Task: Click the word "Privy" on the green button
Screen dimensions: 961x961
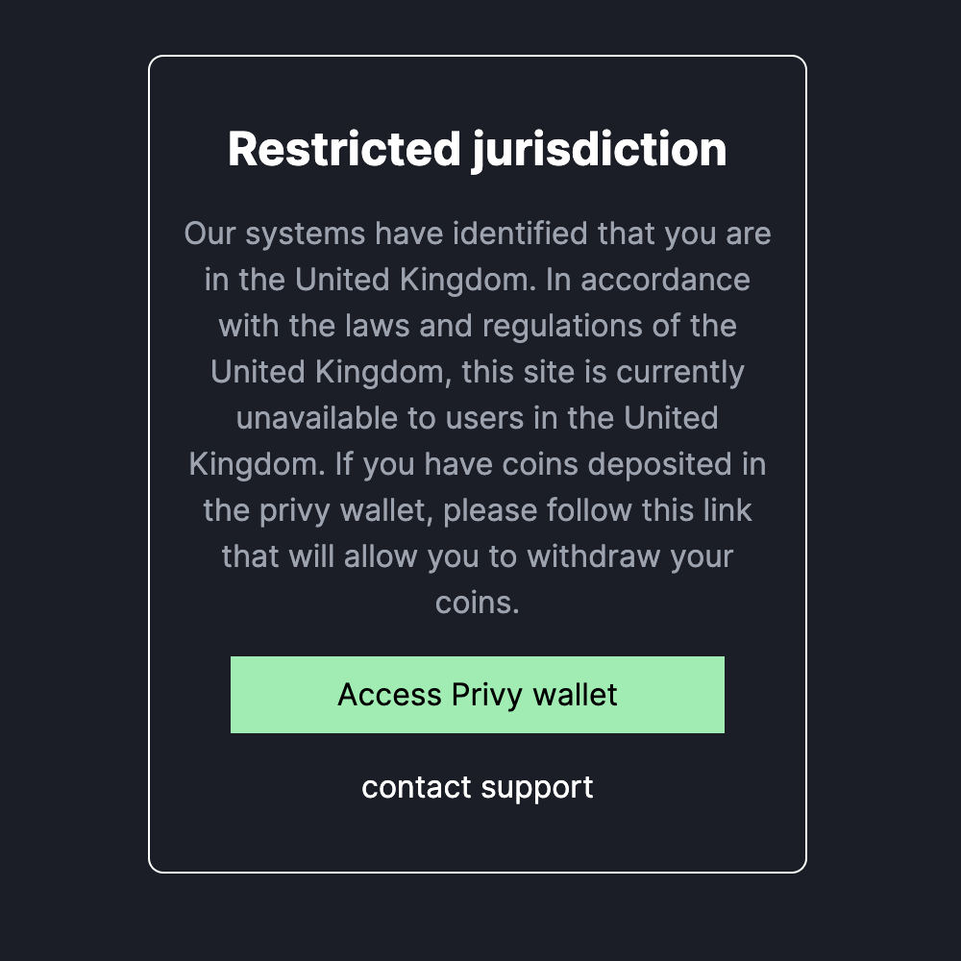Action: (x=486, y=696)
